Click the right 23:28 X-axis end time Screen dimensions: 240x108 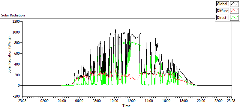click(x=231, y=101)
